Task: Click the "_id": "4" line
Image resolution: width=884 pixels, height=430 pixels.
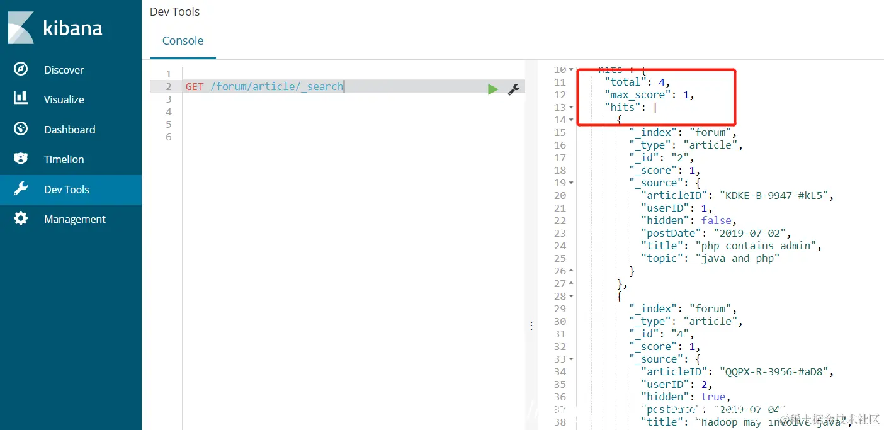Action: (x=661, y=334)
